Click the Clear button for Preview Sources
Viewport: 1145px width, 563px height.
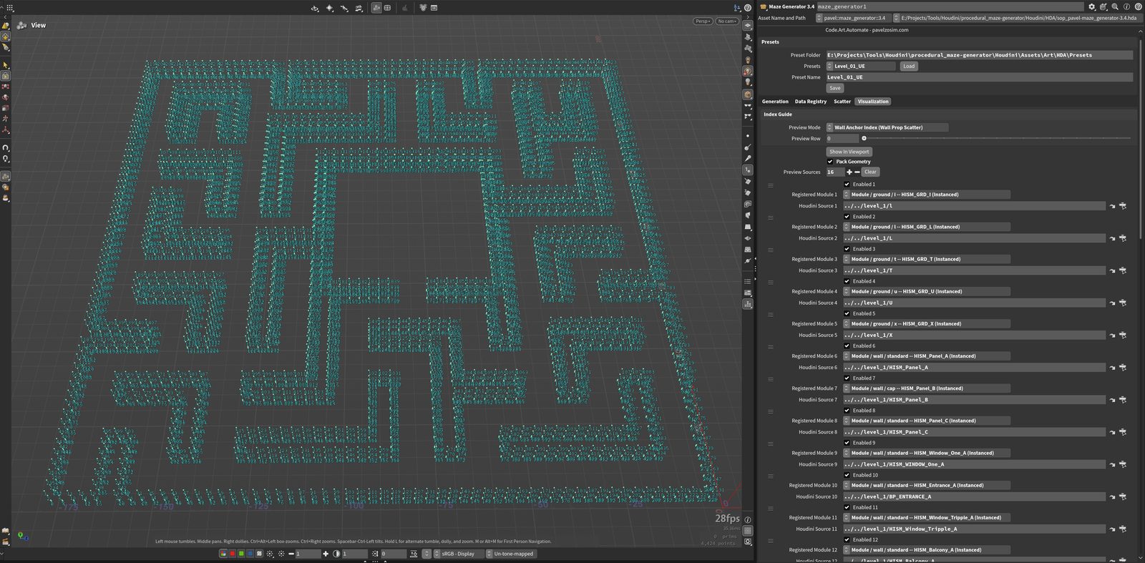[870, 172]
